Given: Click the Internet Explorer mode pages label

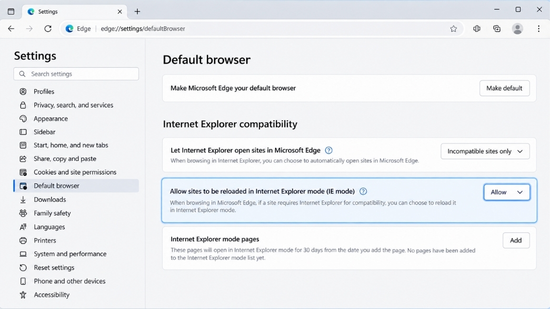Looking at the screenshot, I should point(215,239).
